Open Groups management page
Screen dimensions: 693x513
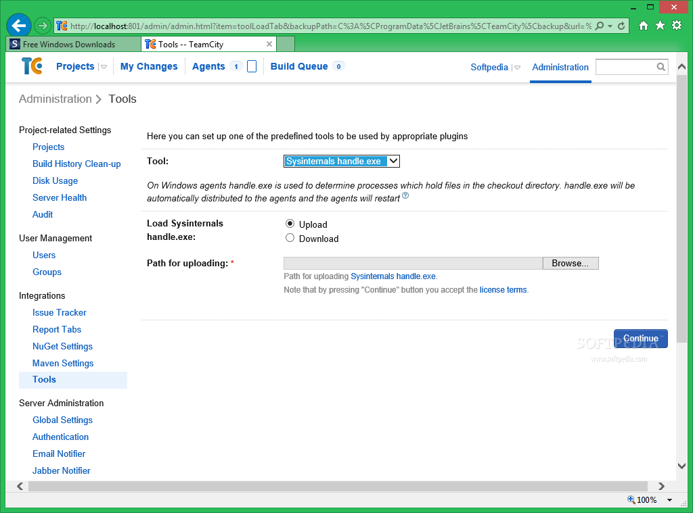tap(47, 272)
